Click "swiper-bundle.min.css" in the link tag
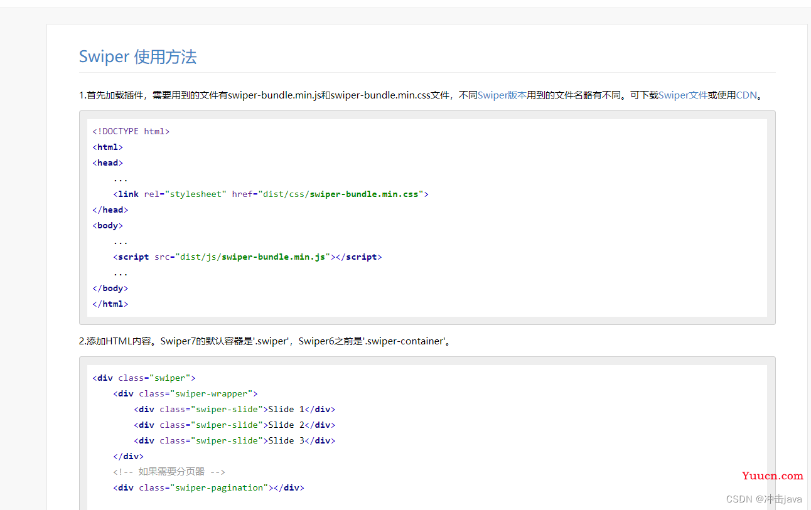 pyautogui.click(x=364, y=194)
